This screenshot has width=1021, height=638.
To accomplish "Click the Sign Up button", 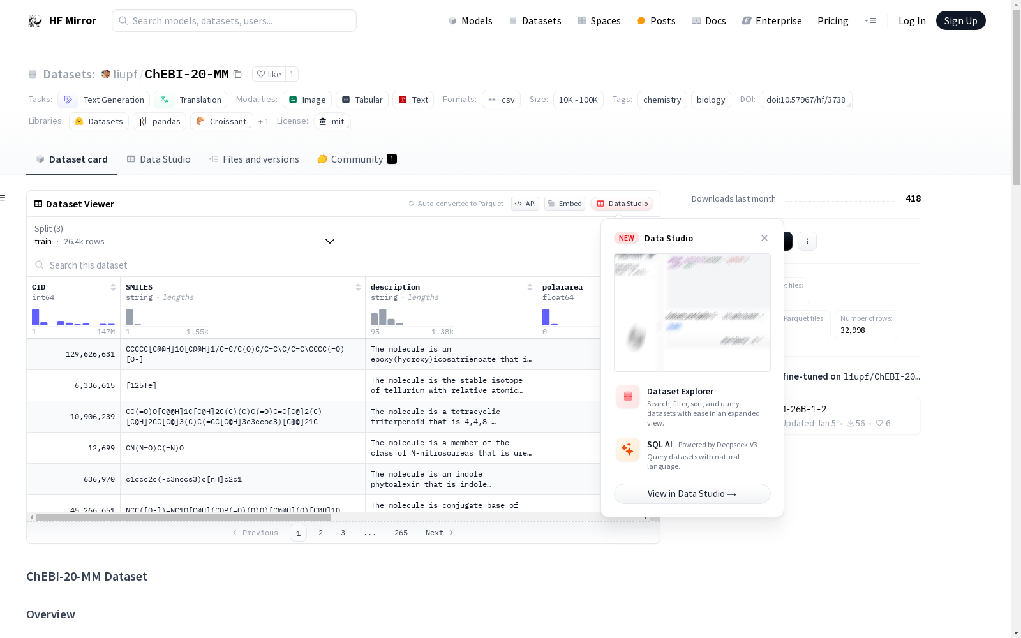I will pos(960,21).
